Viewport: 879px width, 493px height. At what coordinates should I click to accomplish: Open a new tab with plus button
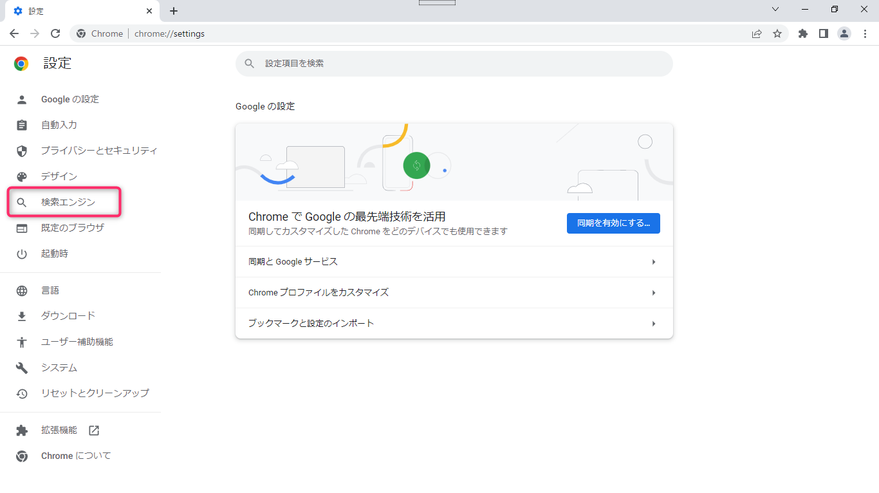point(174,11)
